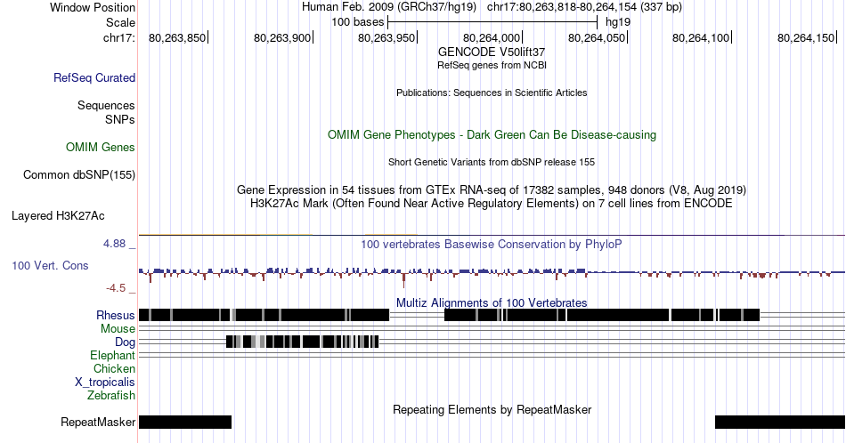Click 'Multiz Alignments of 100 Vertebrates' title
Image resolution: width=846 pixels, height=443 pixels.
[492, 302]
